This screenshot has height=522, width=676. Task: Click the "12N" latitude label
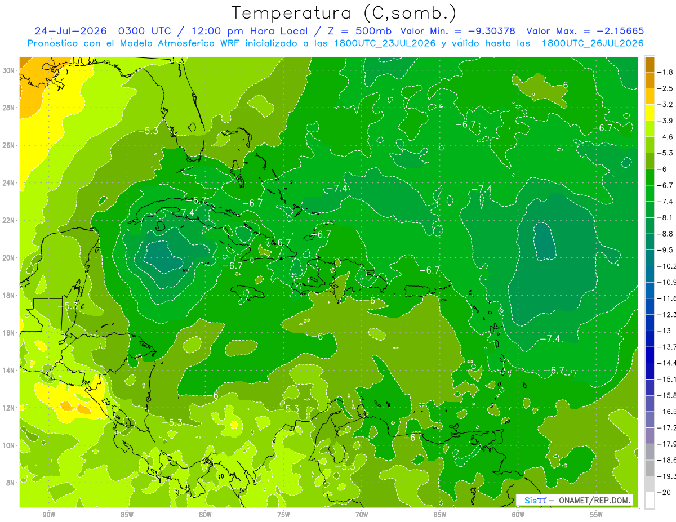tap(9, 407)
